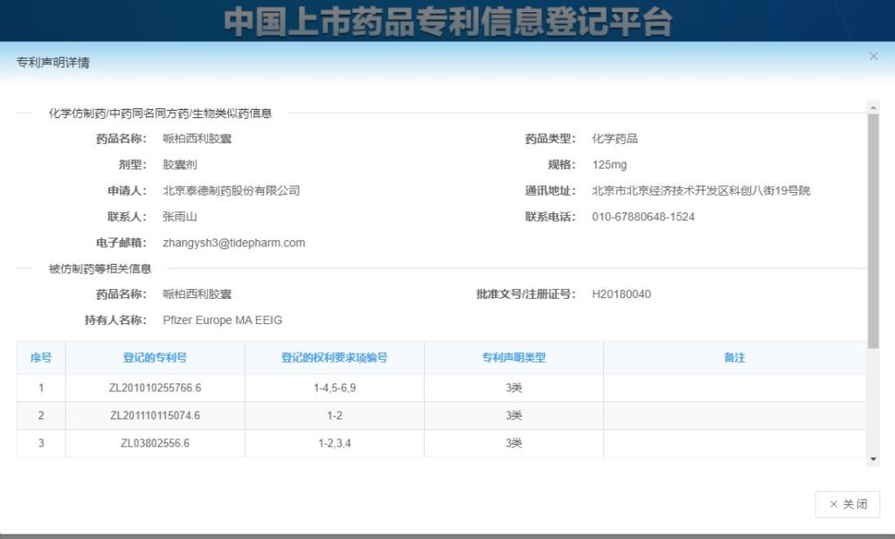This screenshot has width=895, height=539.
Task: Click 3类 in row 3
Action: click(514, 443)
